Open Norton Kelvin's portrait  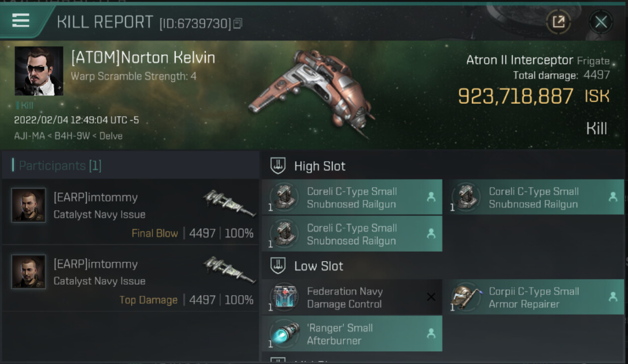pyautogui.click(x=39, y=71)
